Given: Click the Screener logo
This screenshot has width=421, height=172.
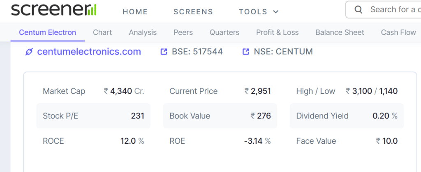Looking at the screenshot, I should coord(54,10).
